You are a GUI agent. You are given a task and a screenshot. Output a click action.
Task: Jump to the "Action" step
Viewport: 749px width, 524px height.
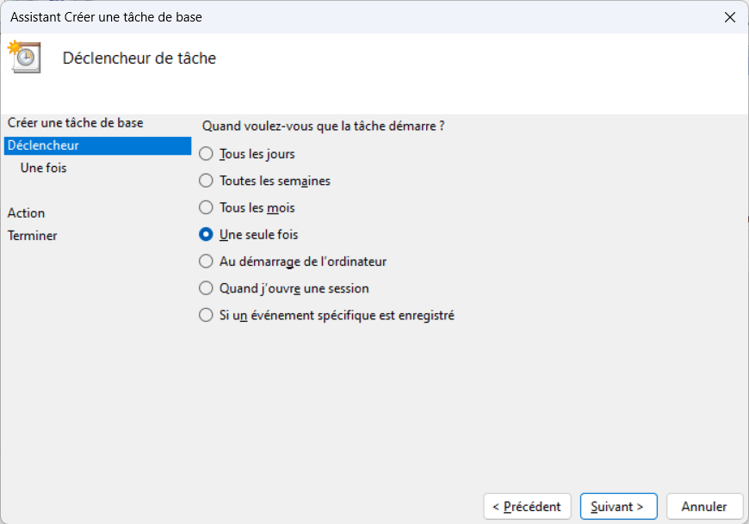(x=27, y=213)
